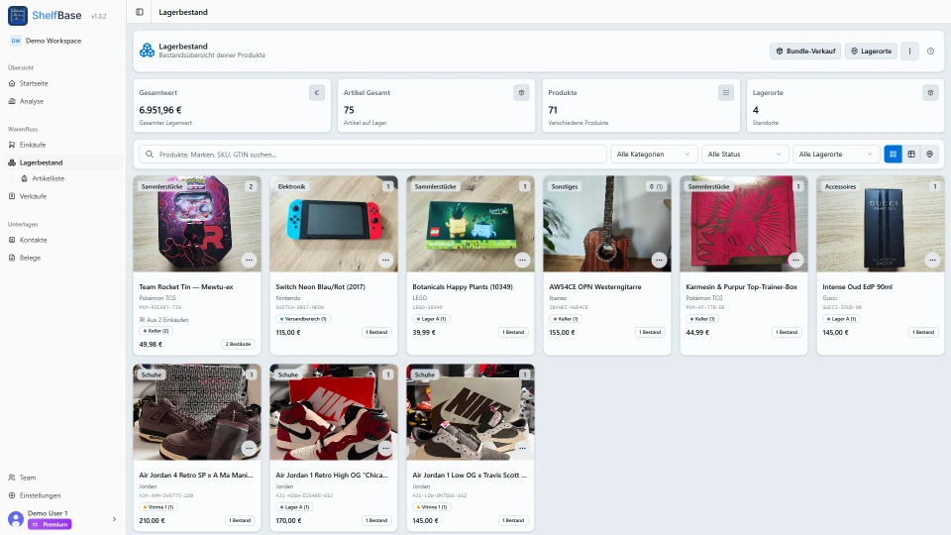Screen dimensions: 951x535
Task: Click the search magnifier icon
Action: (x=150, y=155)
